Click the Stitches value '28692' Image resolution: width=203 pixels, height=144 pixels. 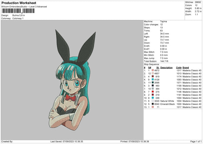(x=198, y=2)
